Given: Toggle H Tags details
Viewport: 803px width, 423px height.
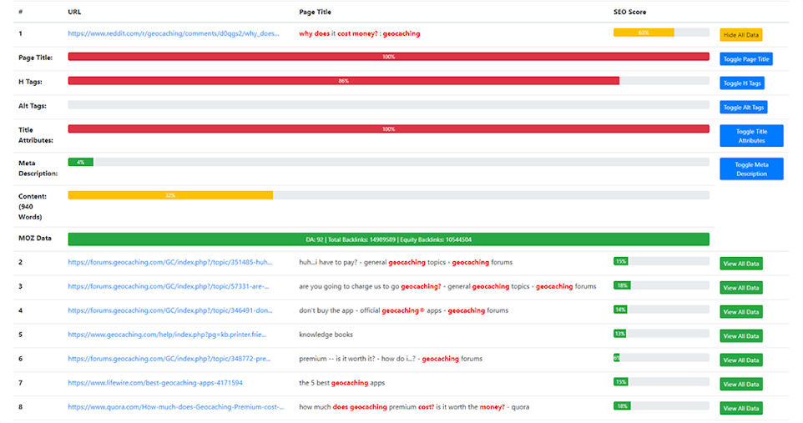Looking at the screenshot, I should [741, 83].
